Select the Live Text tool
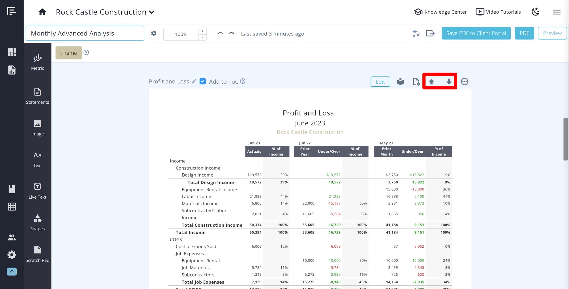This screenshot has width=569, height=289. click(37, 191)
